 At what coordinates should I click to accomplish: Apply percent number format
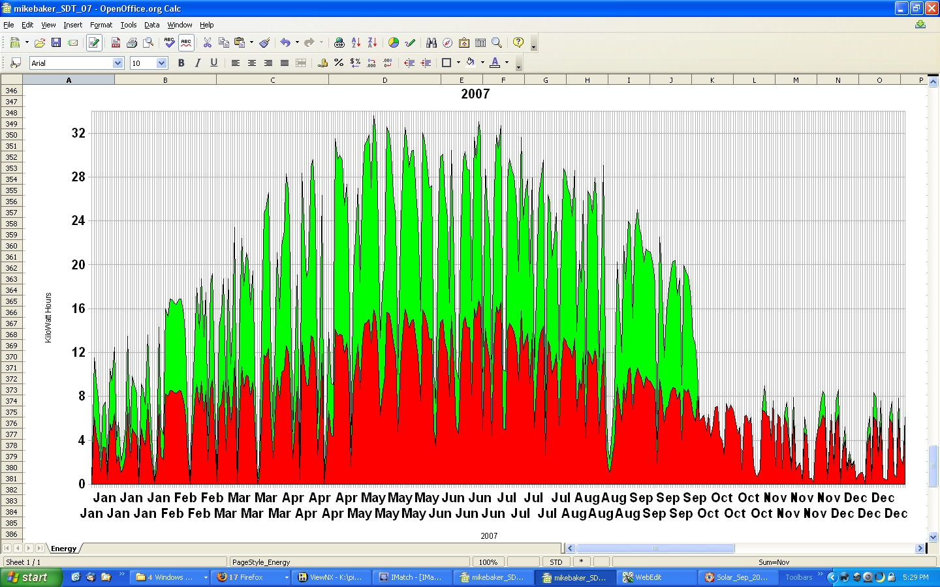point(339,63)
